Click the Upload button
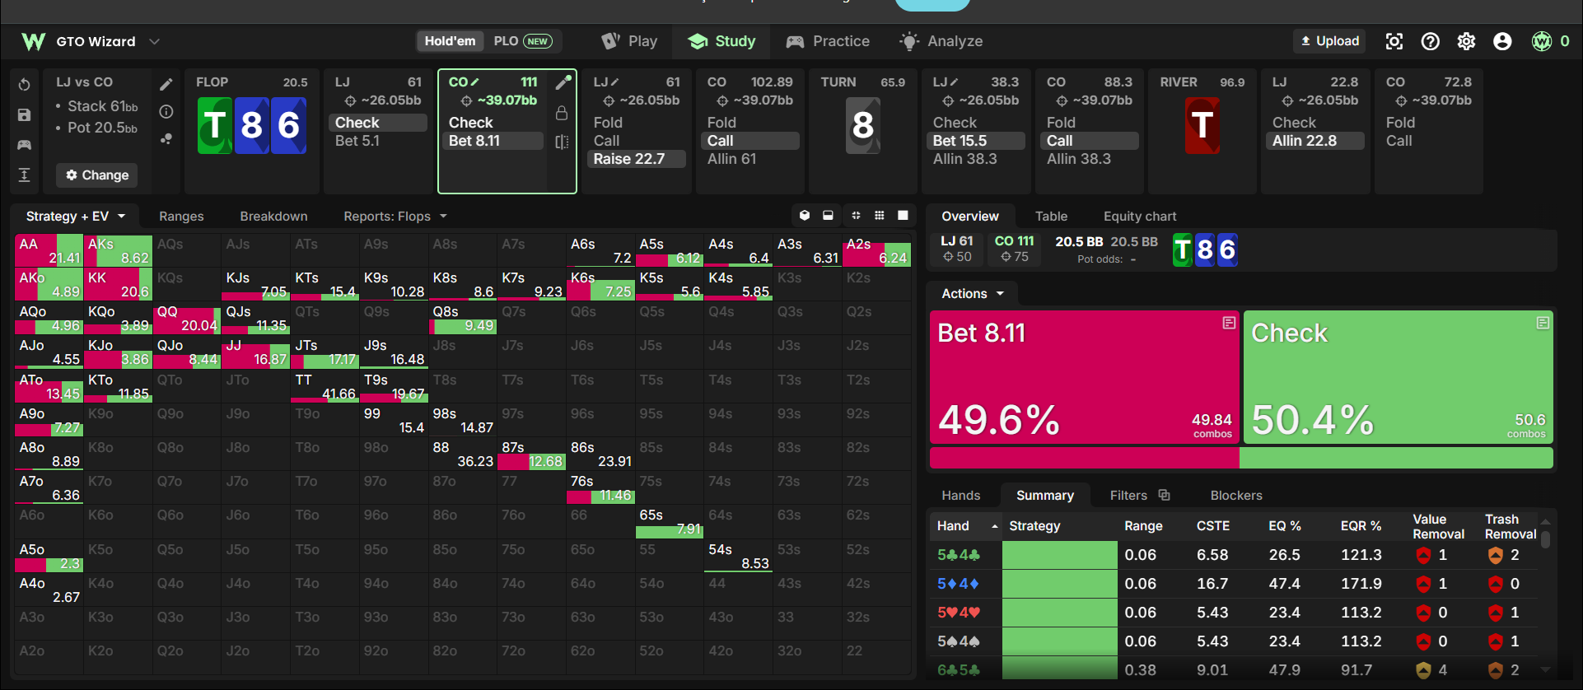Viewport: 1583px width, 690px height. coord(1330,41)
